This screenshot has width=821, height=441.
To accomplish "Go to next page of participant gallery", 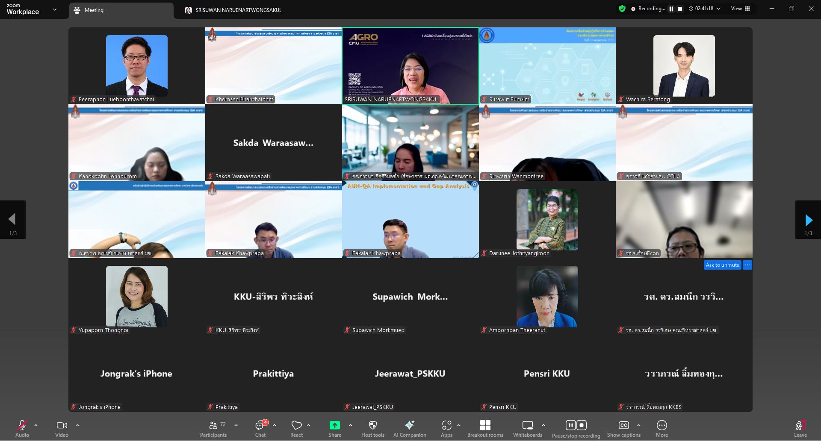I will 808,220.
